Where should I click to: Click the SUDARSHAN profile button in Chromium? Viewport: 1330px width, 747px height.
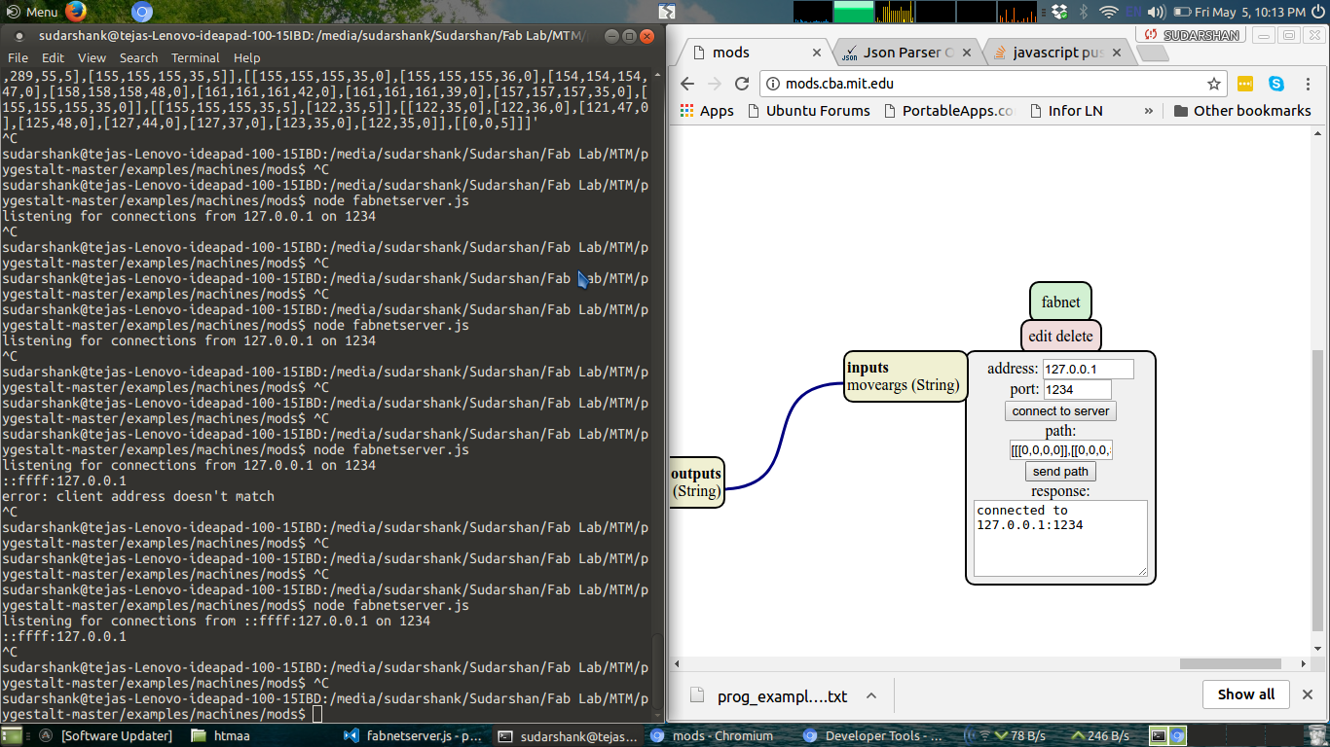tap(1192, 35)
